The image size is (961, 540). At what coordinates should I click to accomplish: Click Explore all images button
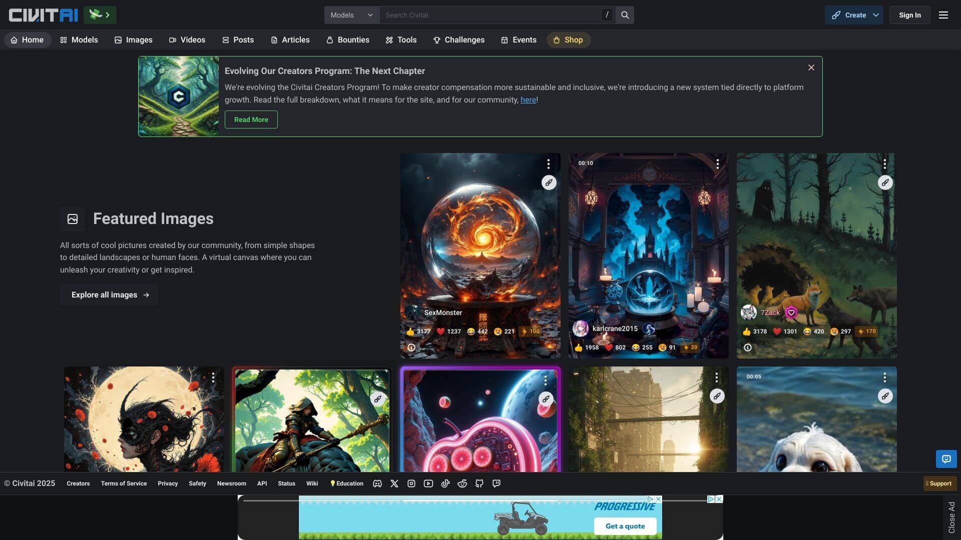pos(110,295)
